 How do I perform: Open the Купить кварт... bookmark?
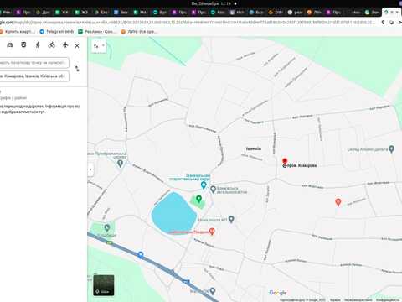click(x=18, y=32)
